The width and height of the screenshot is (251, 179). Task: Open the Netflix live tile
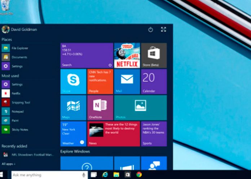[x=127, y=55]
